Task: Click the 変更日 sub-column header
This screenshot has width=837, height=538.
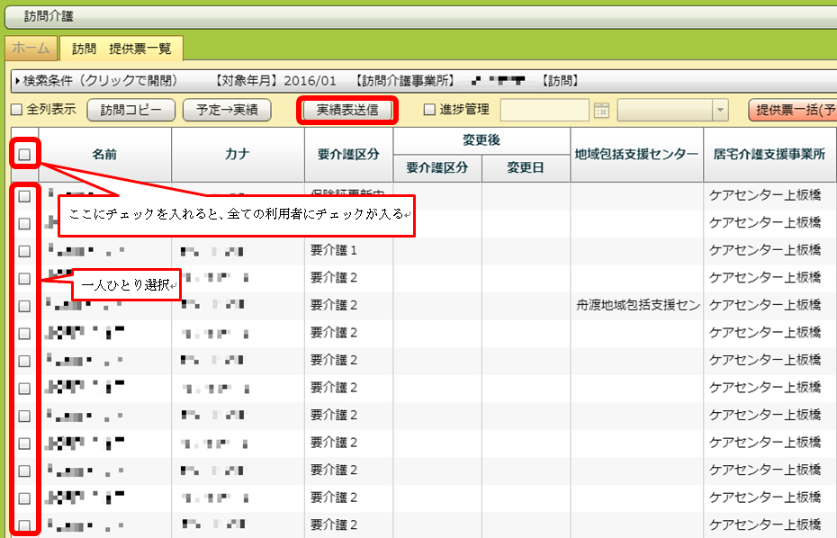Action: coord(526,167)
